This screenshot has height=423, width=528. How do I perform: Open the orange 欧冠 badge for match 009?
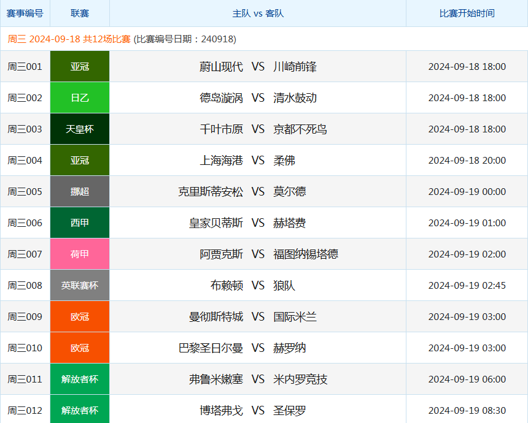pyautogui.click(x=79, y=316)
